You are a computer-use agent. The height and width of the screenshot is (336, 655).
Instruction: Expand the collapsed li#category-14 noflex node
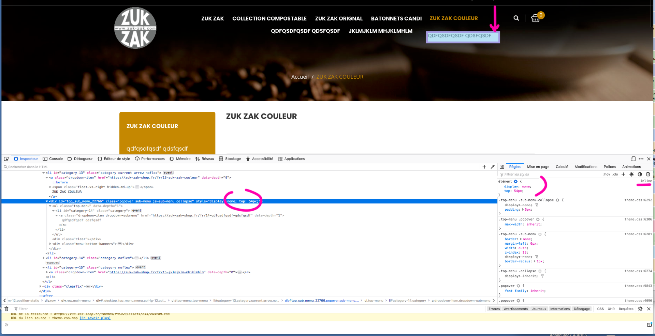[x=43, y=258]
